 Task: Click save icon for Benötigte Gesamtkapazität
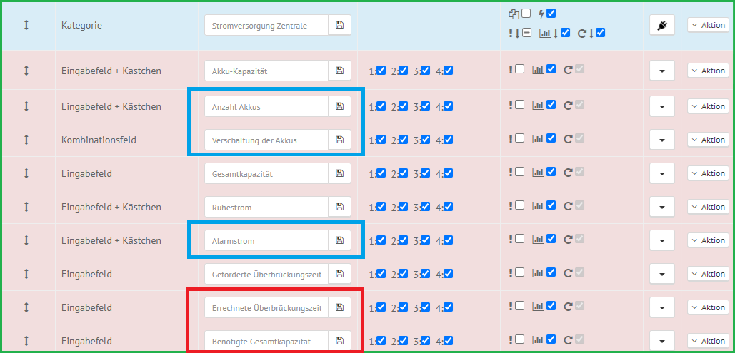[x=339, y=341]
